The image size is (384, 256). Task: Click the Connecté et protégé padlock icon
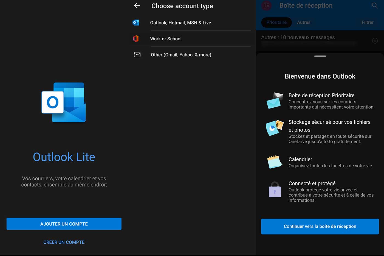tap(275, 190)
